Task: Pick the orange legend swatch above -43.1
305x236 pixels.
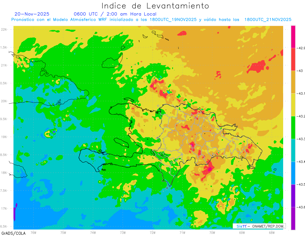Action: [293, 82]
